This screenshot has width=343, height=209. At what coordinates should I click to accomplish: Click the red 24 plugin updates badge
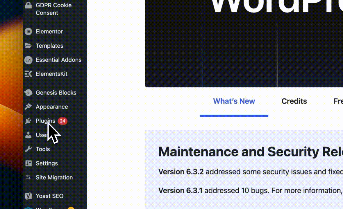[62, 121]
